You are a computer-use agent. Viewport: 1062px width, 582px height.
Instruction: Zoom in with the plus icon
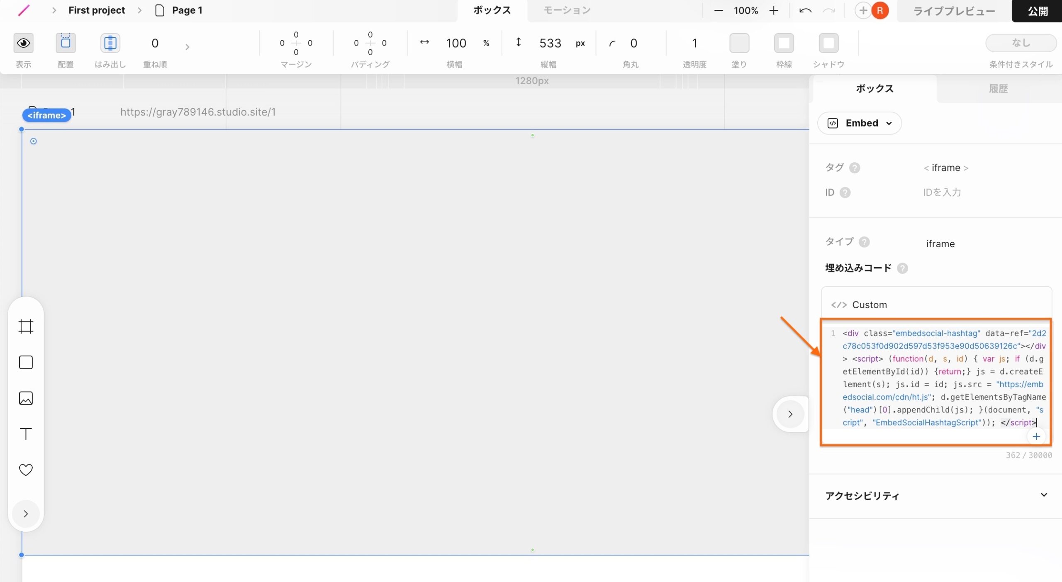point(773,10)
